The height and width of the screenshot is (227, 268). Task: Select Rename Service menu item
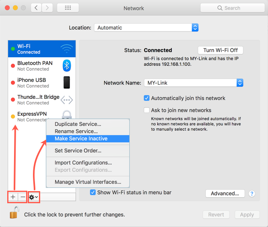coord(76,131)
